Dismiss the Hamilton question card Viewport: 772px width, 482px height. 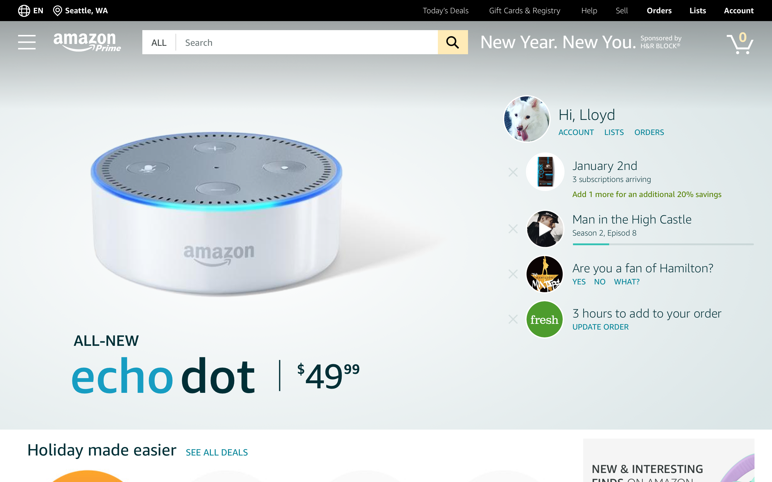tap(513, 274)
